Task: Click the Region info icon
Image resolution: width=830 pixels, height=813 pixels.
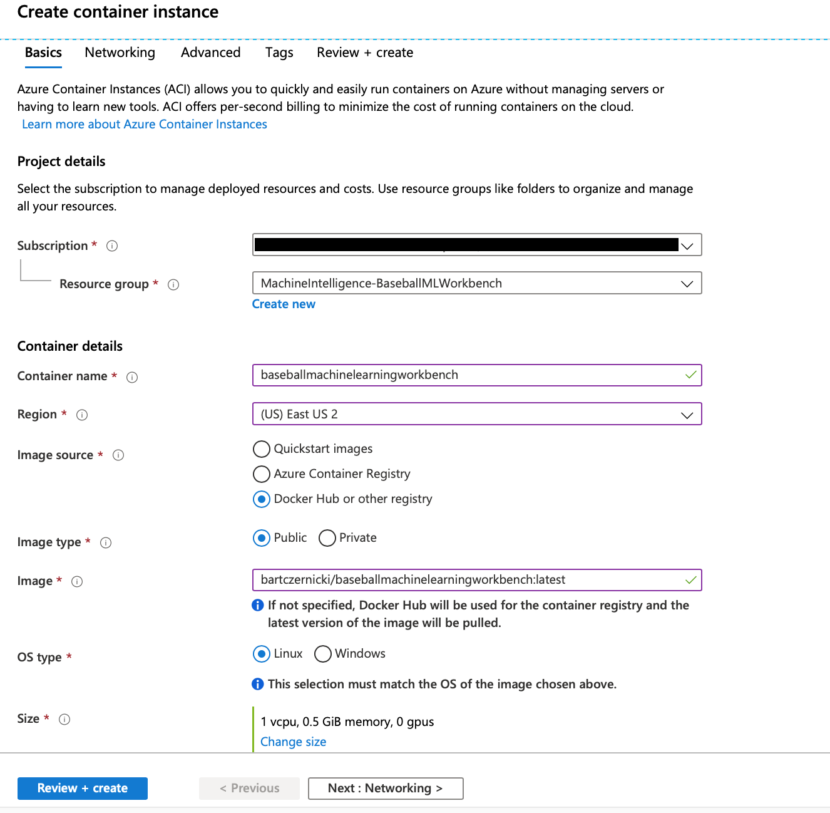Action: (82, 415)
